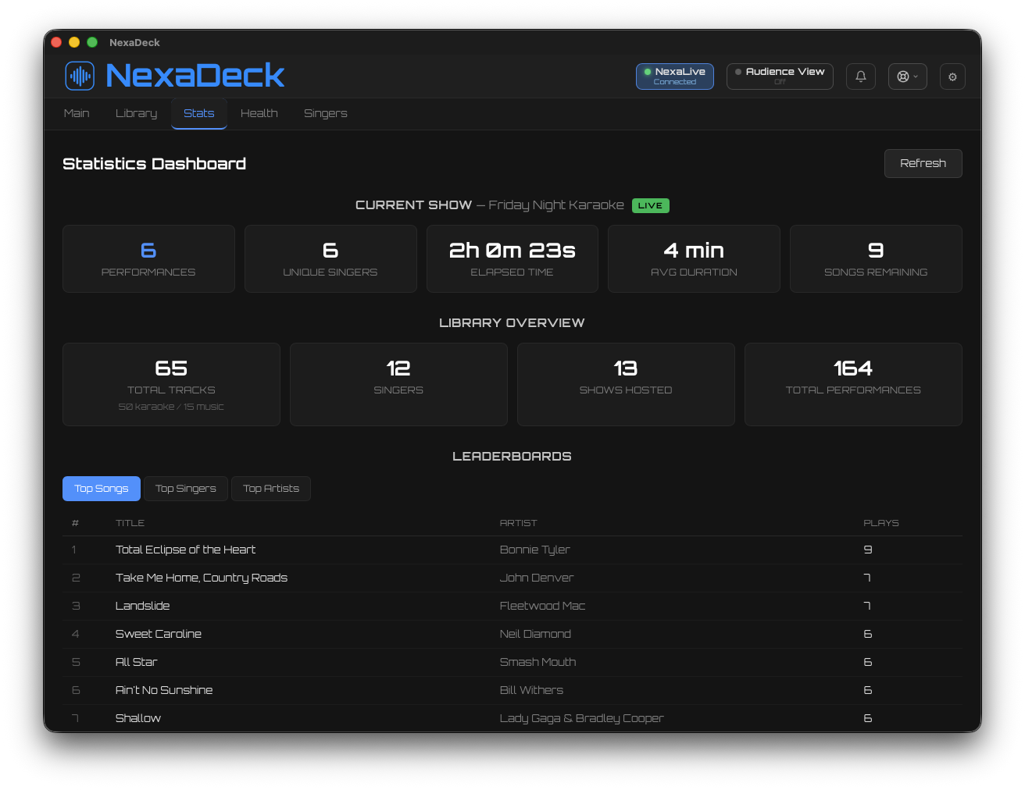
Task: Open settings with the gear icon
Action: [x=952, y=77]
